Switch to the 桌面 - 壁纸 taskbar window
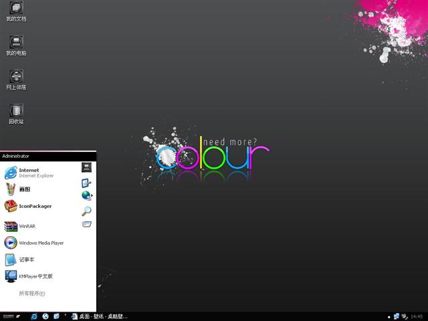The width and height of the screenshot is (428, 321). coord(100,316)
